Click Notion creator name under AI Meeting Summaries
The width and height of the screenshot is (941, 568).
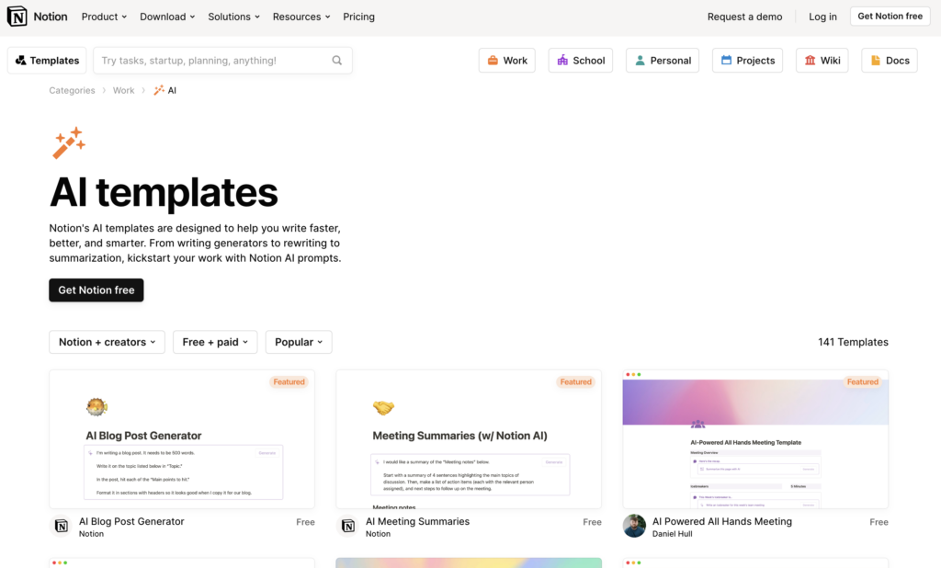point(378,534)
